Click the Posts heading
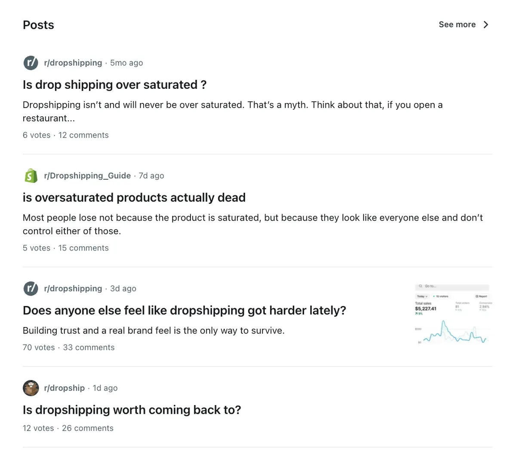 point(38,24)
